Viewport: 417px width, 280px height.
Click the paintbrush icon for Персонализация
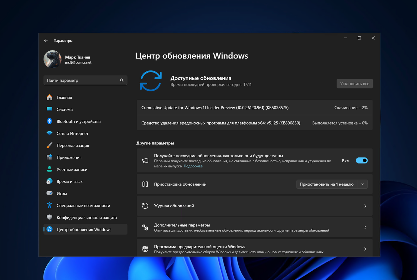(49, 145)
